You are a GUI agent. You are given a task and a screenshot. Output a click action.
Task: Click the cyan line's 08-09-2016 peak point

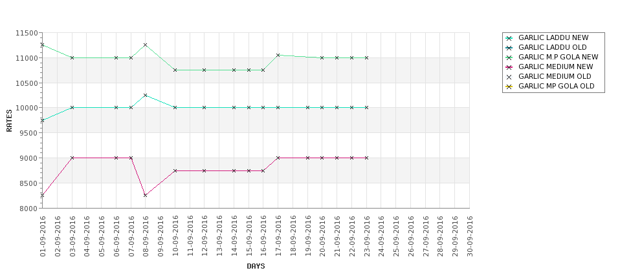pyautogui.click(x=145, y=95)
